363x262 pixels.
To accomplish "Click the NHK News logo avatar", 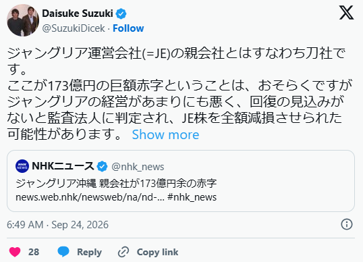I will tap(22, 166).
